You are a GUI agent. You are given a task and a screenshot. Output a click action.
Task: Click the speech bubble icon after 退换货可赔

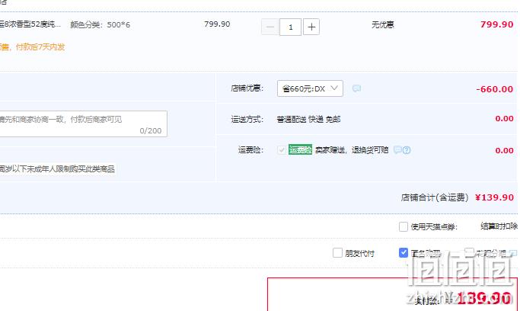coord(397,150)
